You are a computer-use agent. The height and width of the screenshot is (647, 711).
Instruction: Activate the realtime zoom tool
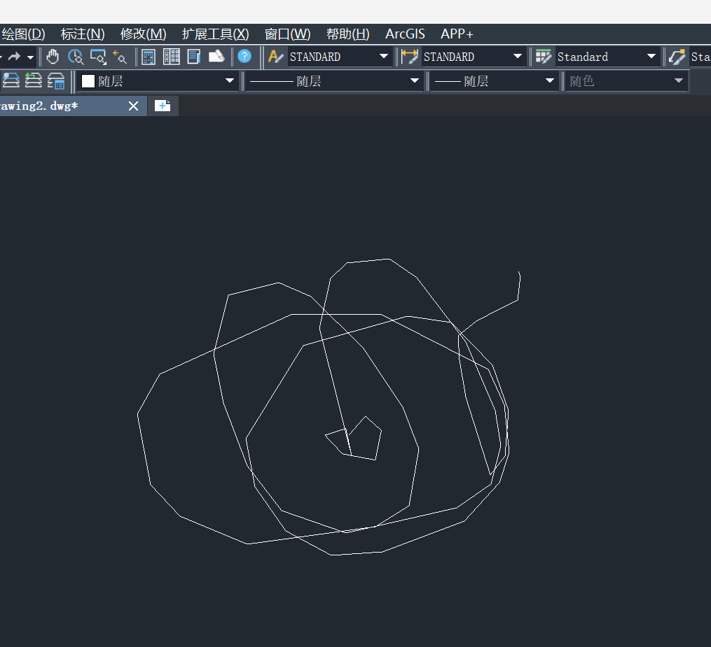[x=75, y=57]
